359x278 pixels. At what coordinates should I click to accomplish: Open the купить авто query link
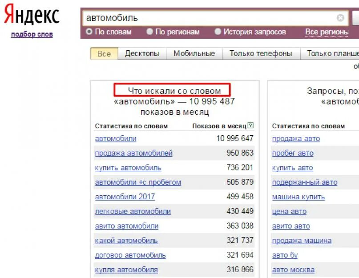292,168
